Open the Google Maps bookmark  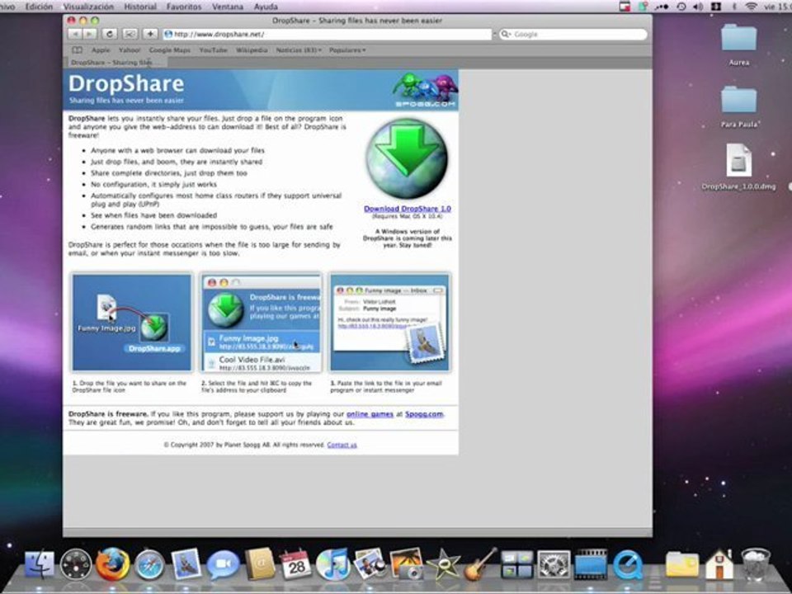coord(170,50)
